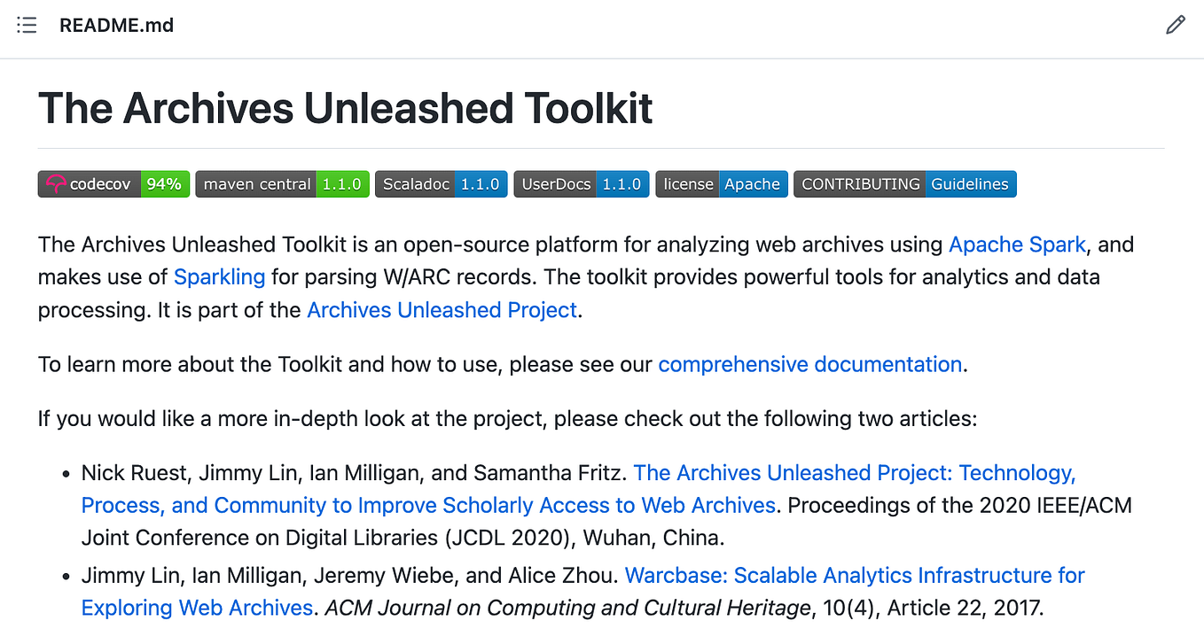Click the 94% coverage indicator on codecov badge
1204x644 pixels.
point(166,183)
